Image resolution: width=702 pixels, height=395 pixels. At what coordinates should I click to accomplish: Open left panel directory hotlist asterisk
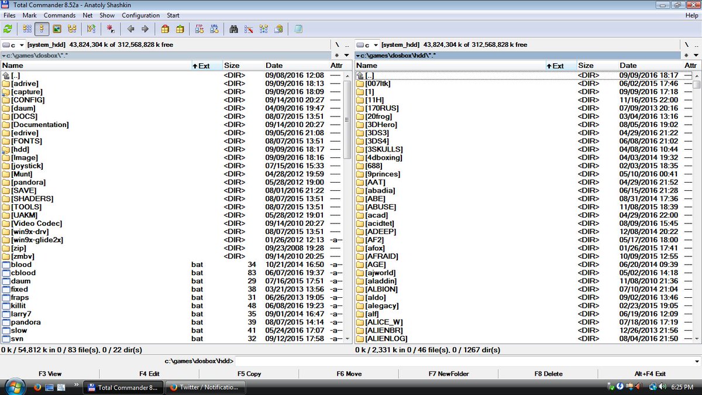pyautogui.click(x=337, y=55)
